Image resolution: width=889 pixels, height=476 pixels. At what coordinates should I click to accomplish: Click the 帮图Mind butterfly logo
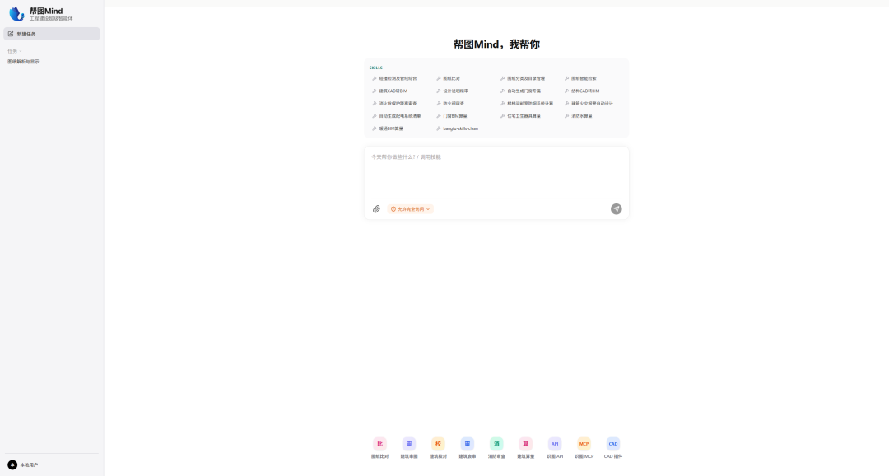tap(17, 14)
